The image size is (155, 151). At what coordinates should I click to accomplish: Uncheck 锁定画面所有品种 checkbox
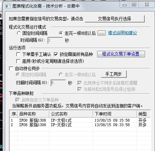[56, 54]
